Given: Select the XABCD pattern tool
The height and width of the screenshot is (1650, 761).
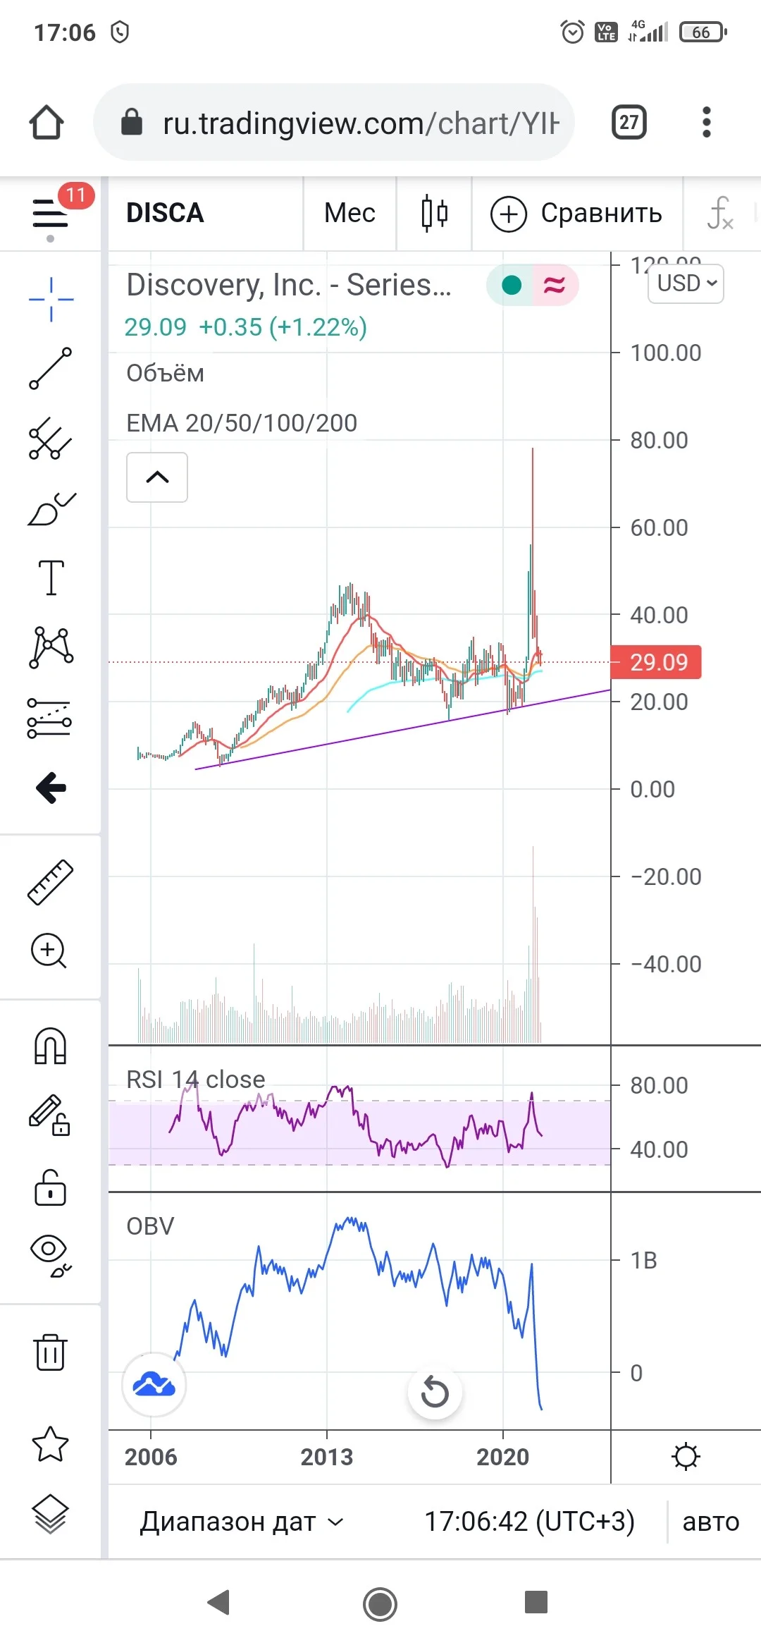Looking at the screenshot, I should (51, 647).
